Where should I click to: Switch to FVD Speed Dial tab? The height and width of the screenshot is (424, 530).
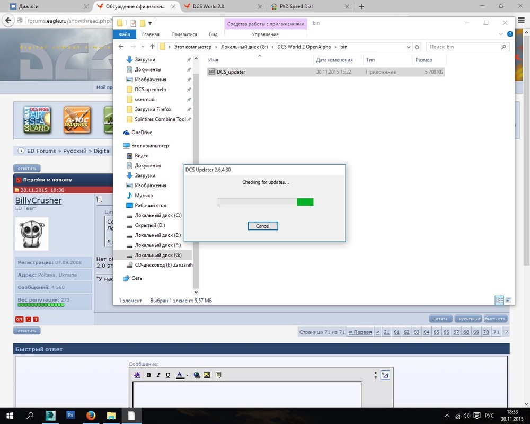310,6
